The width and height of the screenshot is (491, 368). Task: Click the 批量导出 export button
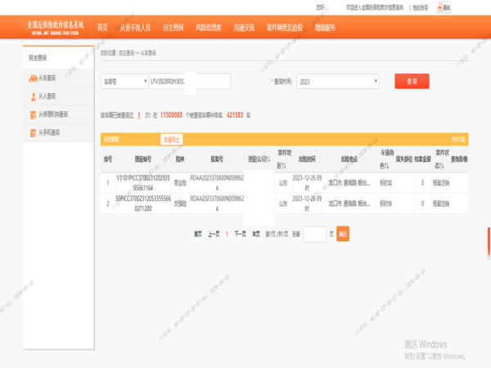tap(172, 139)
